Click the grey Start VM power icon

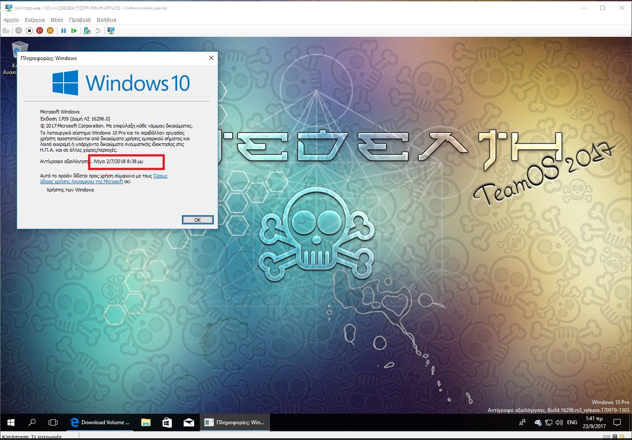[18, 31]
